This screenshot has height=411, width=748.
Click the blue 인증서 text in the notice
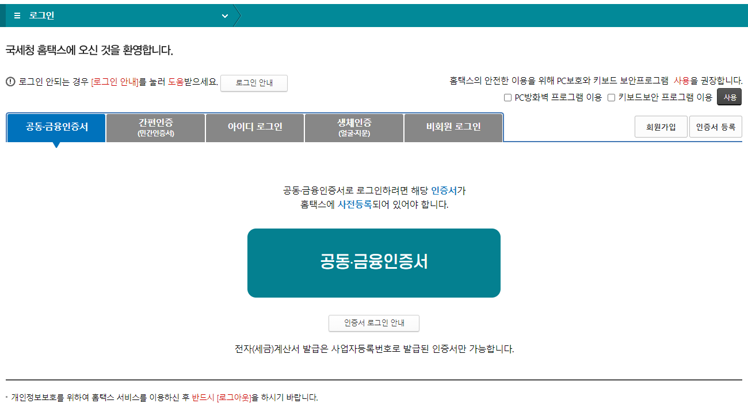[x=444, y=191]
